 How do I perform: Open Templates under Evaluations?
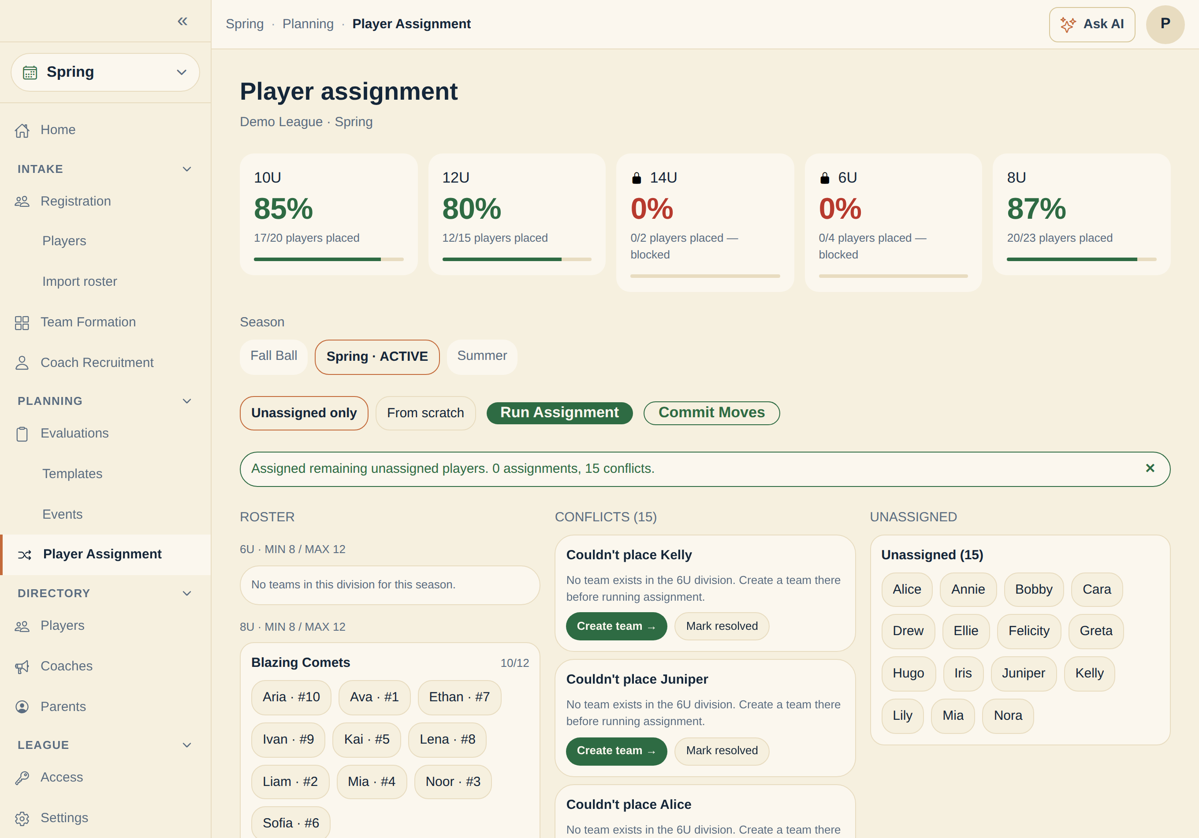72,474
